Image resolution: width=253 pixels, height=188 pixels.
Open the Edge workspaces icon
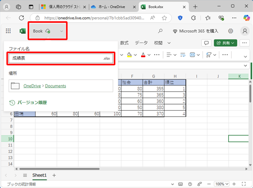point(18,7)
